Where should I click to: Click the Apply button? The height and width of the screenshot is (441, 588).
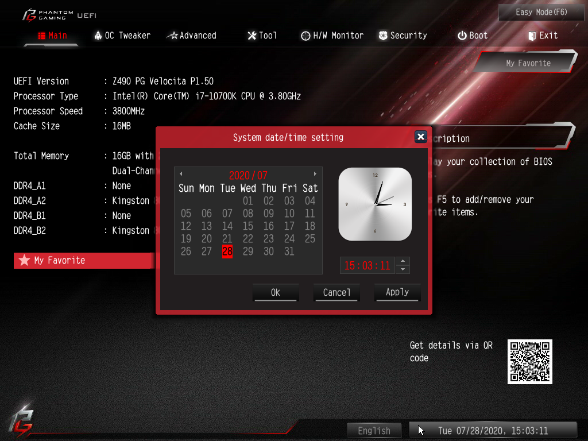pos(397,292)
